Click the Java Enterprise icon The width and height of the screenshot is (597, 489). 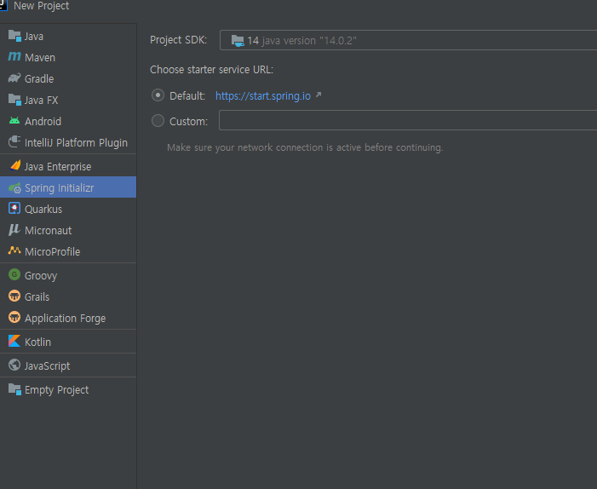coord(15,165)
